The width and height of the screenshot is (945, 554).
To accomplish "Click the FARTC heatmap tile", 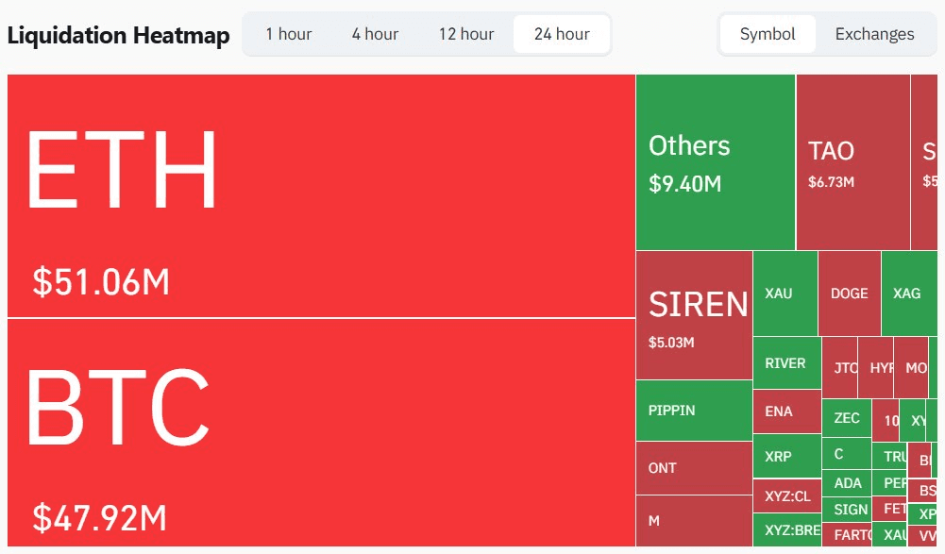I will (847, 535).
